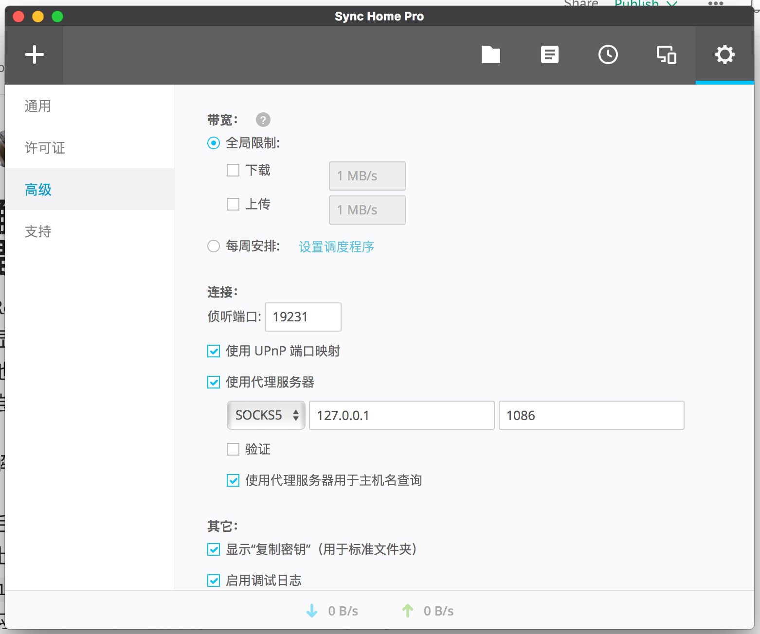The image size is (760, 634).
Task: Click the plus add folder icon
Action: [35, 54]
